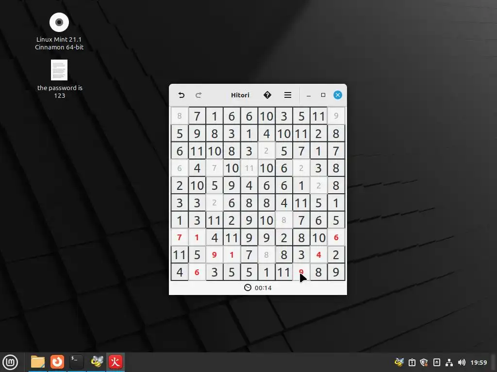Click the greyed-out redo arrow
The width and height of the screenshot is (497, 372).
click(x=199, y=95)
